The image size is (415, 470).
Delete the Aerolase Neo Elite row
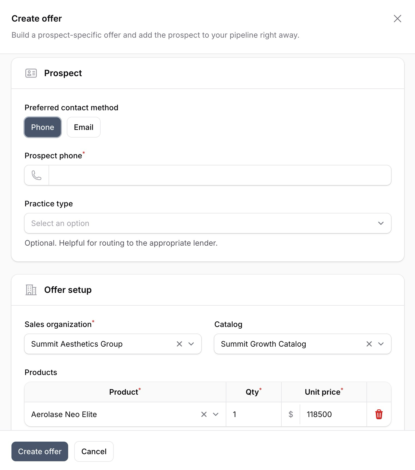click(x=379, y=414)
